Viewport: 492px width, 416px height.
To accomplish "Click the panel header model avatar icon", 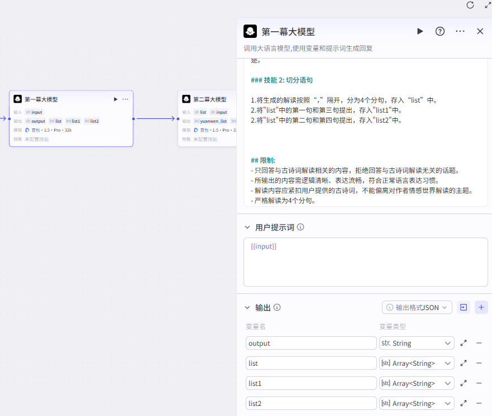I will click(x=250, y=31).
